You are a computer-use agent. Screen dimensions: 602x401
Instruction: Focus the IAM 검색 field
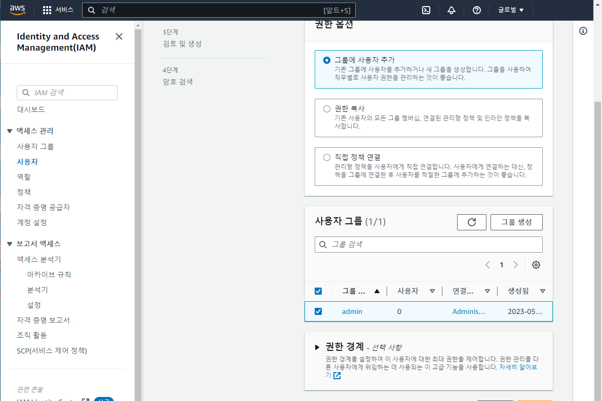(x=67, y=93)
